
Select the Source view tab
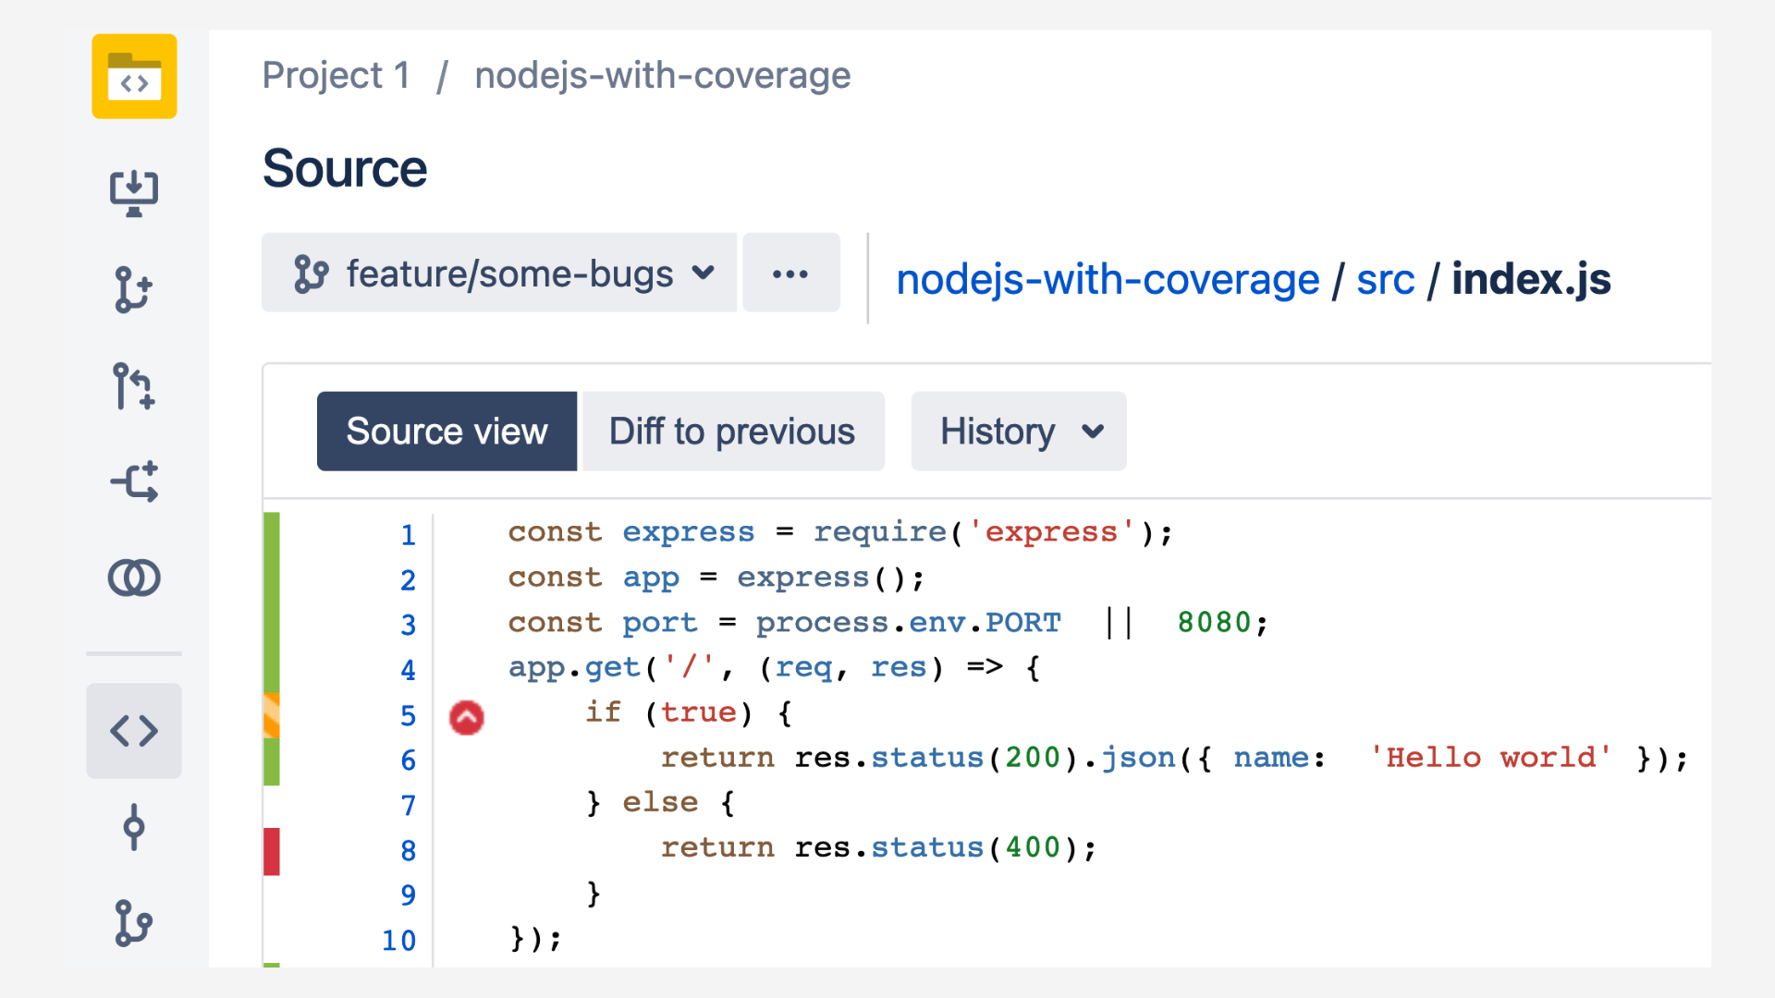click(x=447, y=432)
